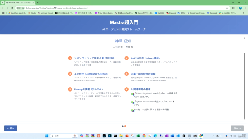Select the second orange slide indicator dot
The width and height of the screenshot is (248, 139).
125,126
